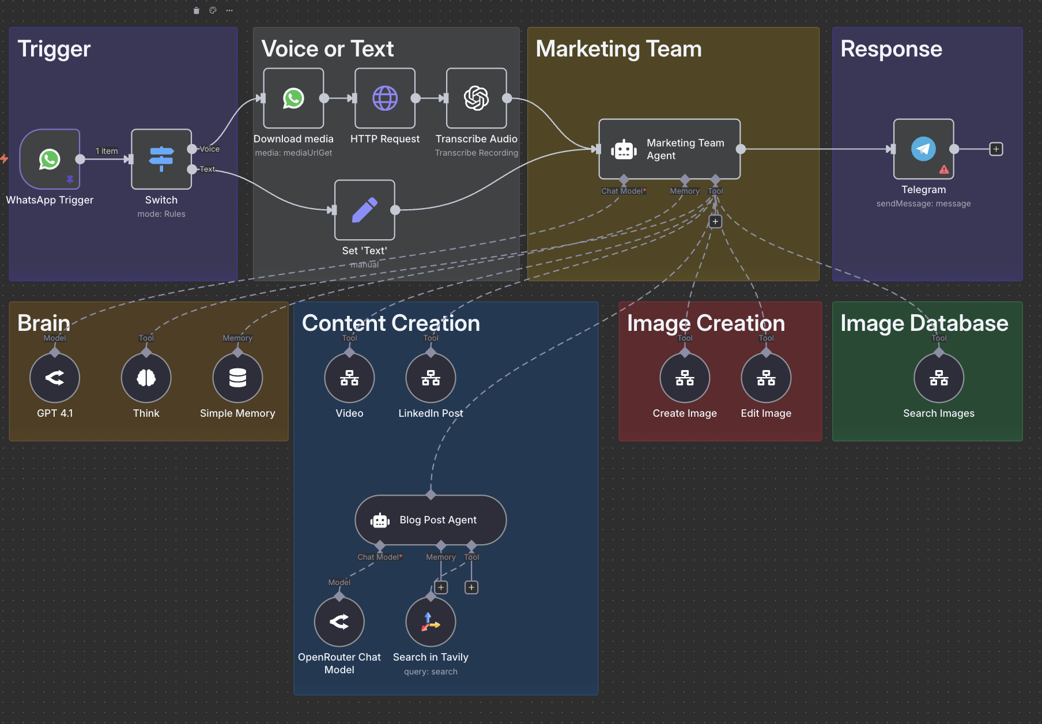Add a tool under Marketing Team Agent
Image resolution: width=1042 pixels, height=724 pixels.
715,221
